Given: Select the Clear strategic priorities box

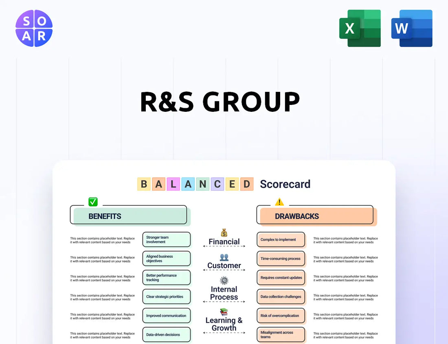Looking at the screenshot, I should (167, 297).
